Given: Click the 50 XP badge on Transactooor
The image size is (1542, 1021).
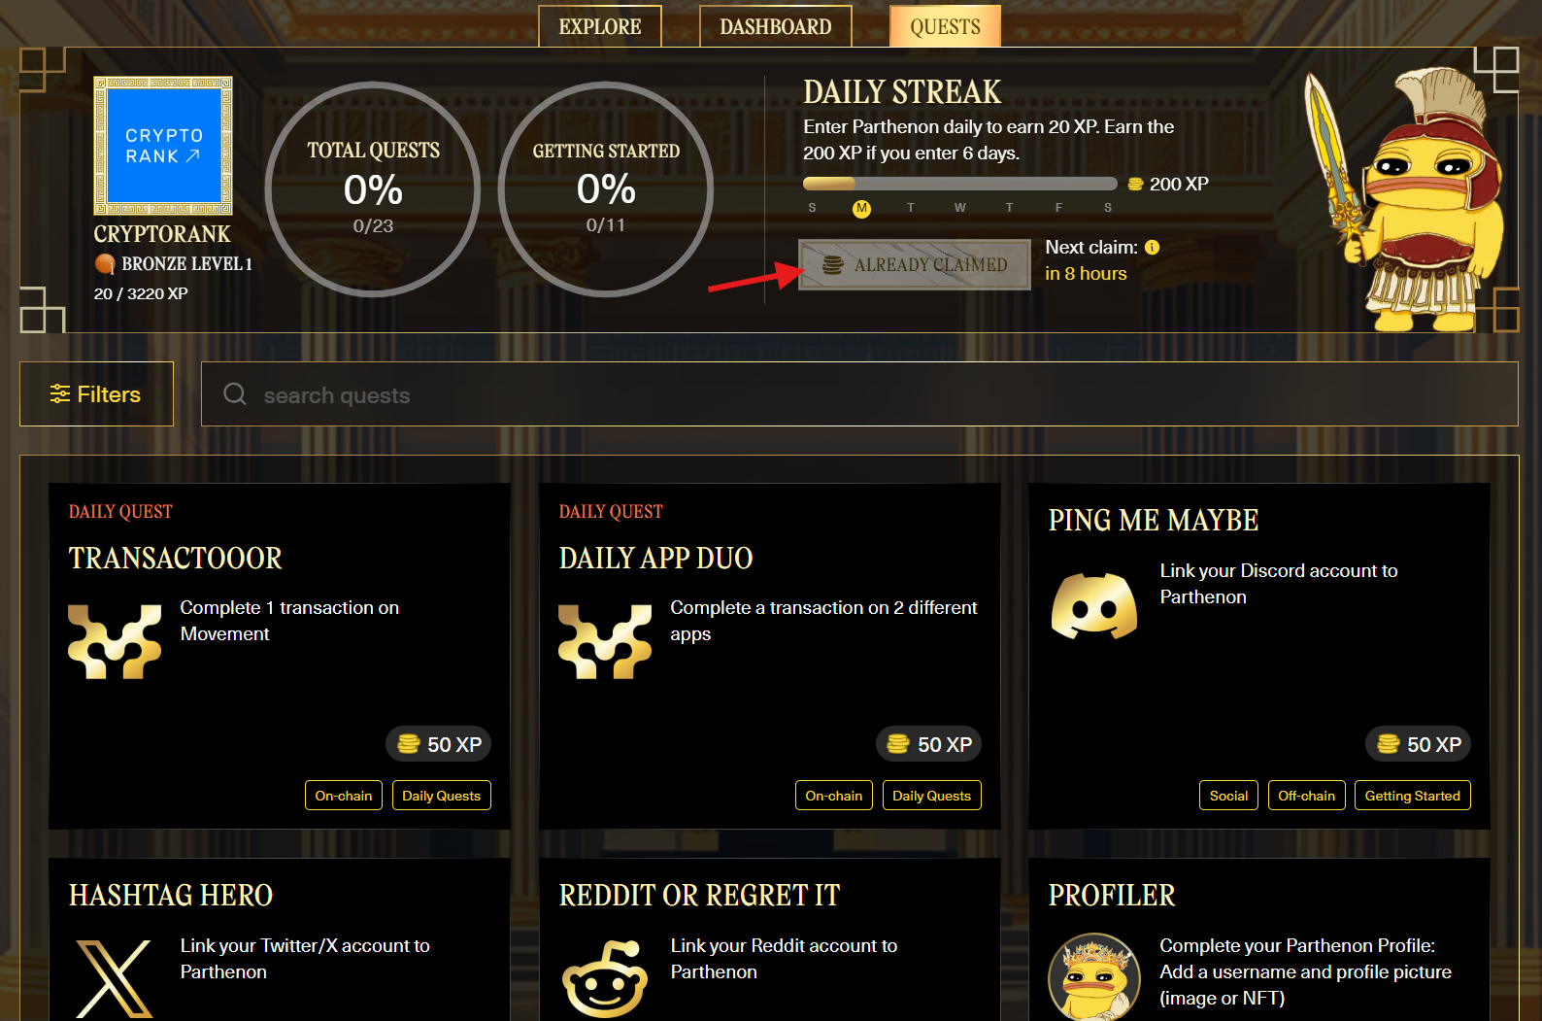Looking at the screenshot, I should point(439,744).
